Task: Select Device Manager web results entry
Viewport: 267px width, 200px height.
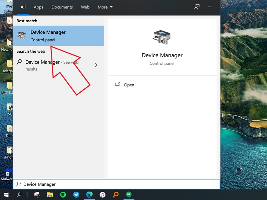Action: 58,65
